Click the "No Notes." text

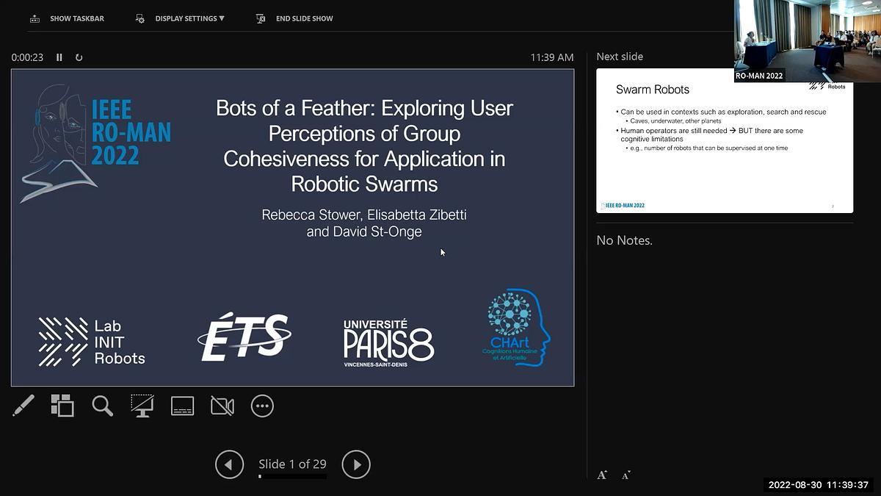coord(624,240)
